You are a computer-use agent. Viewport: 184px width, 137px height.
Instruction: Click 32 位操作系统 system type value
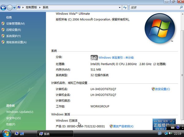coord(99,75)
